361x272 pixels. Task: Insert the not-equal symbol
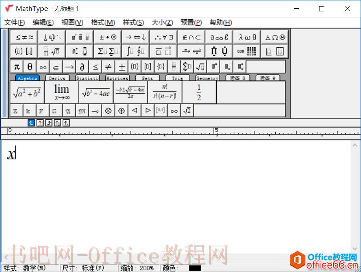pyautogui.click(x=108, y=67)
